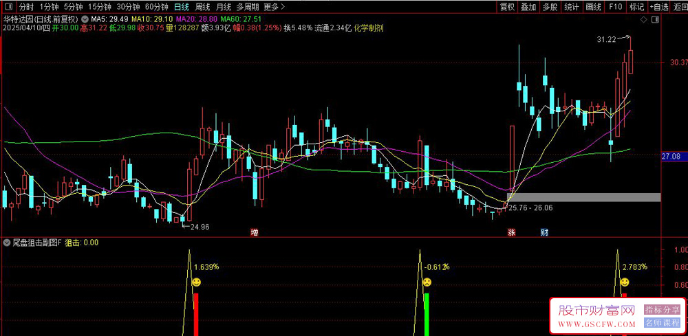Click the sad face icon near -0.61%
The image size is (688, 336).
pyautogui.click(x=427, y=282)
